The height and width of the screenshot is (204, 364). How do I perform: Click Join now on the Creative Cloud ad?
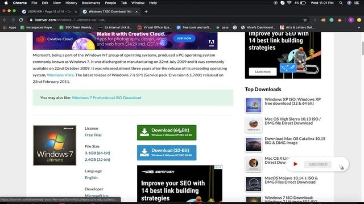pyautogui.click(x=184, y=38)
